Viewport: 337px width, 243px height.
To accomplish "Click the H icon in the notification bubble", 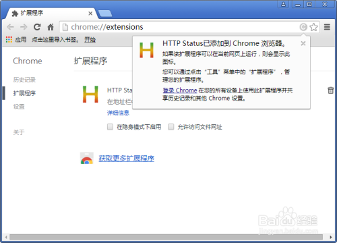I will click(x=146, y=50).
